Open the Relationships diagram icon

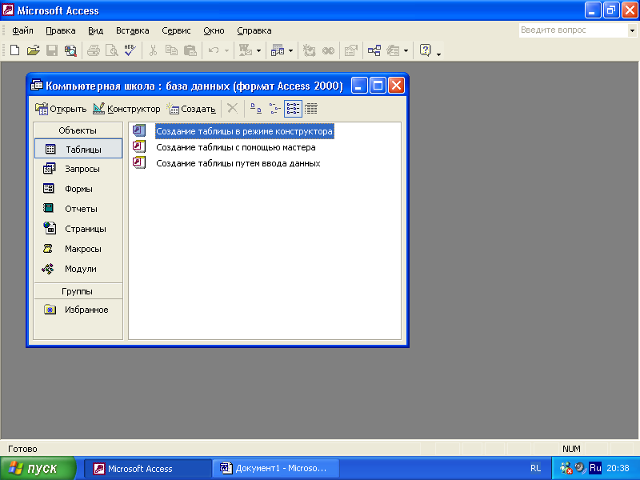[x=374, y=50]
